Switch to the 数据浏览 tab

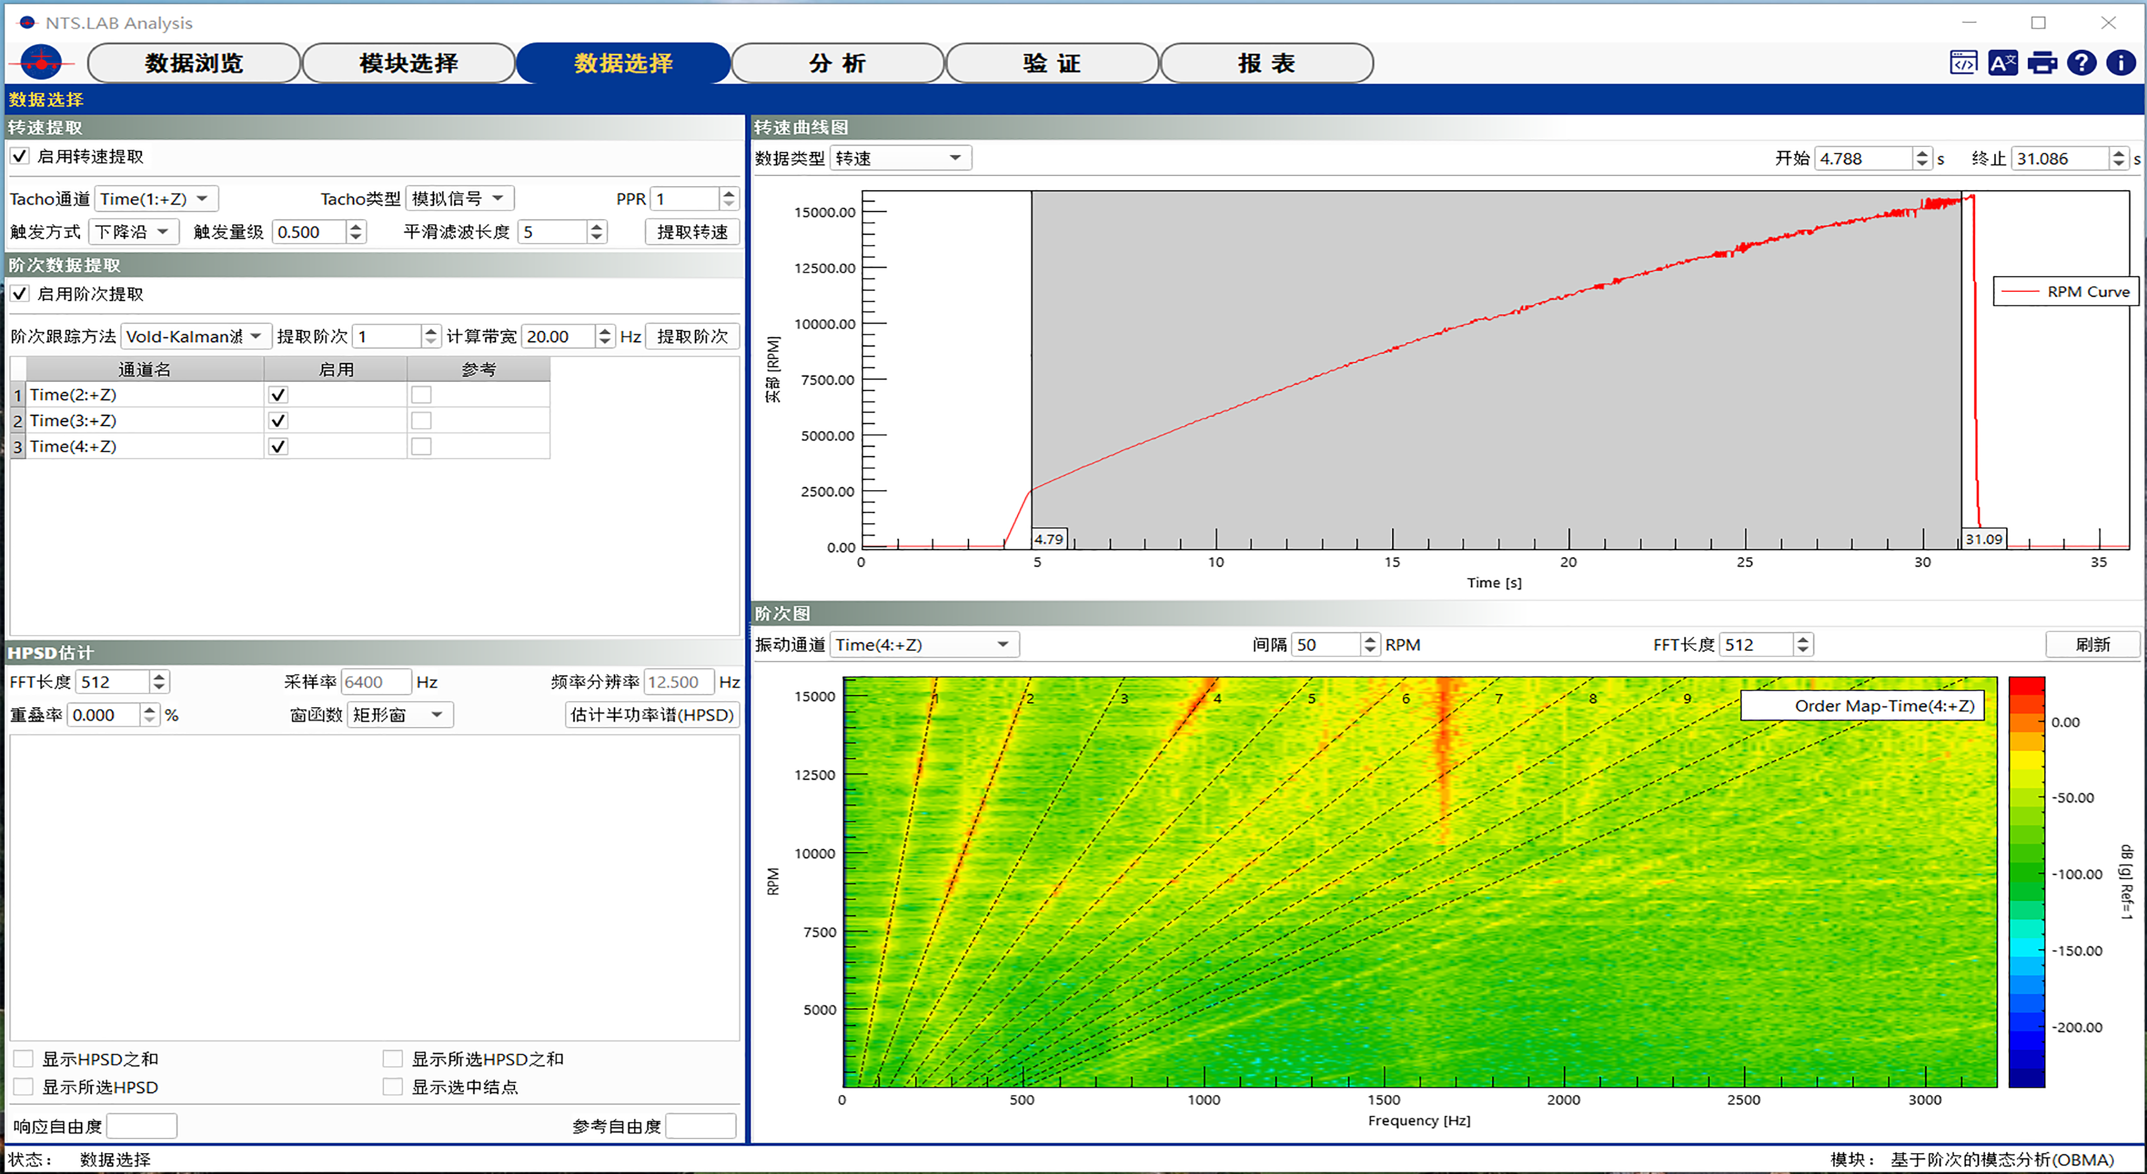(x=193, y=63)
